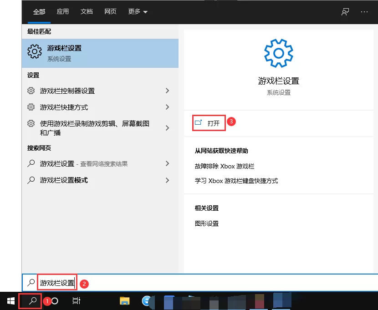Image resolution: width=378 pixels, height=310 pixels.
Task: Click the Windows Start button
Action: coord(10,301)
